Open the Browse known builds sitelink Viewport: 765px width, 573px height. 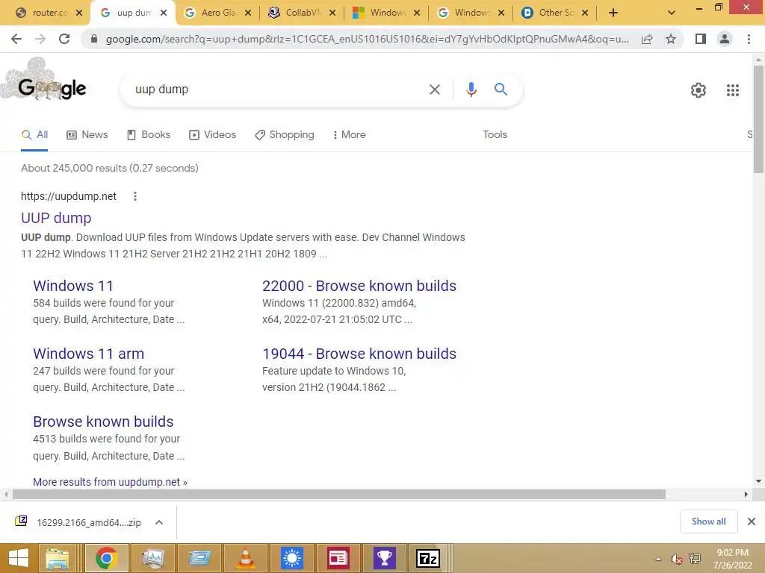103,422
